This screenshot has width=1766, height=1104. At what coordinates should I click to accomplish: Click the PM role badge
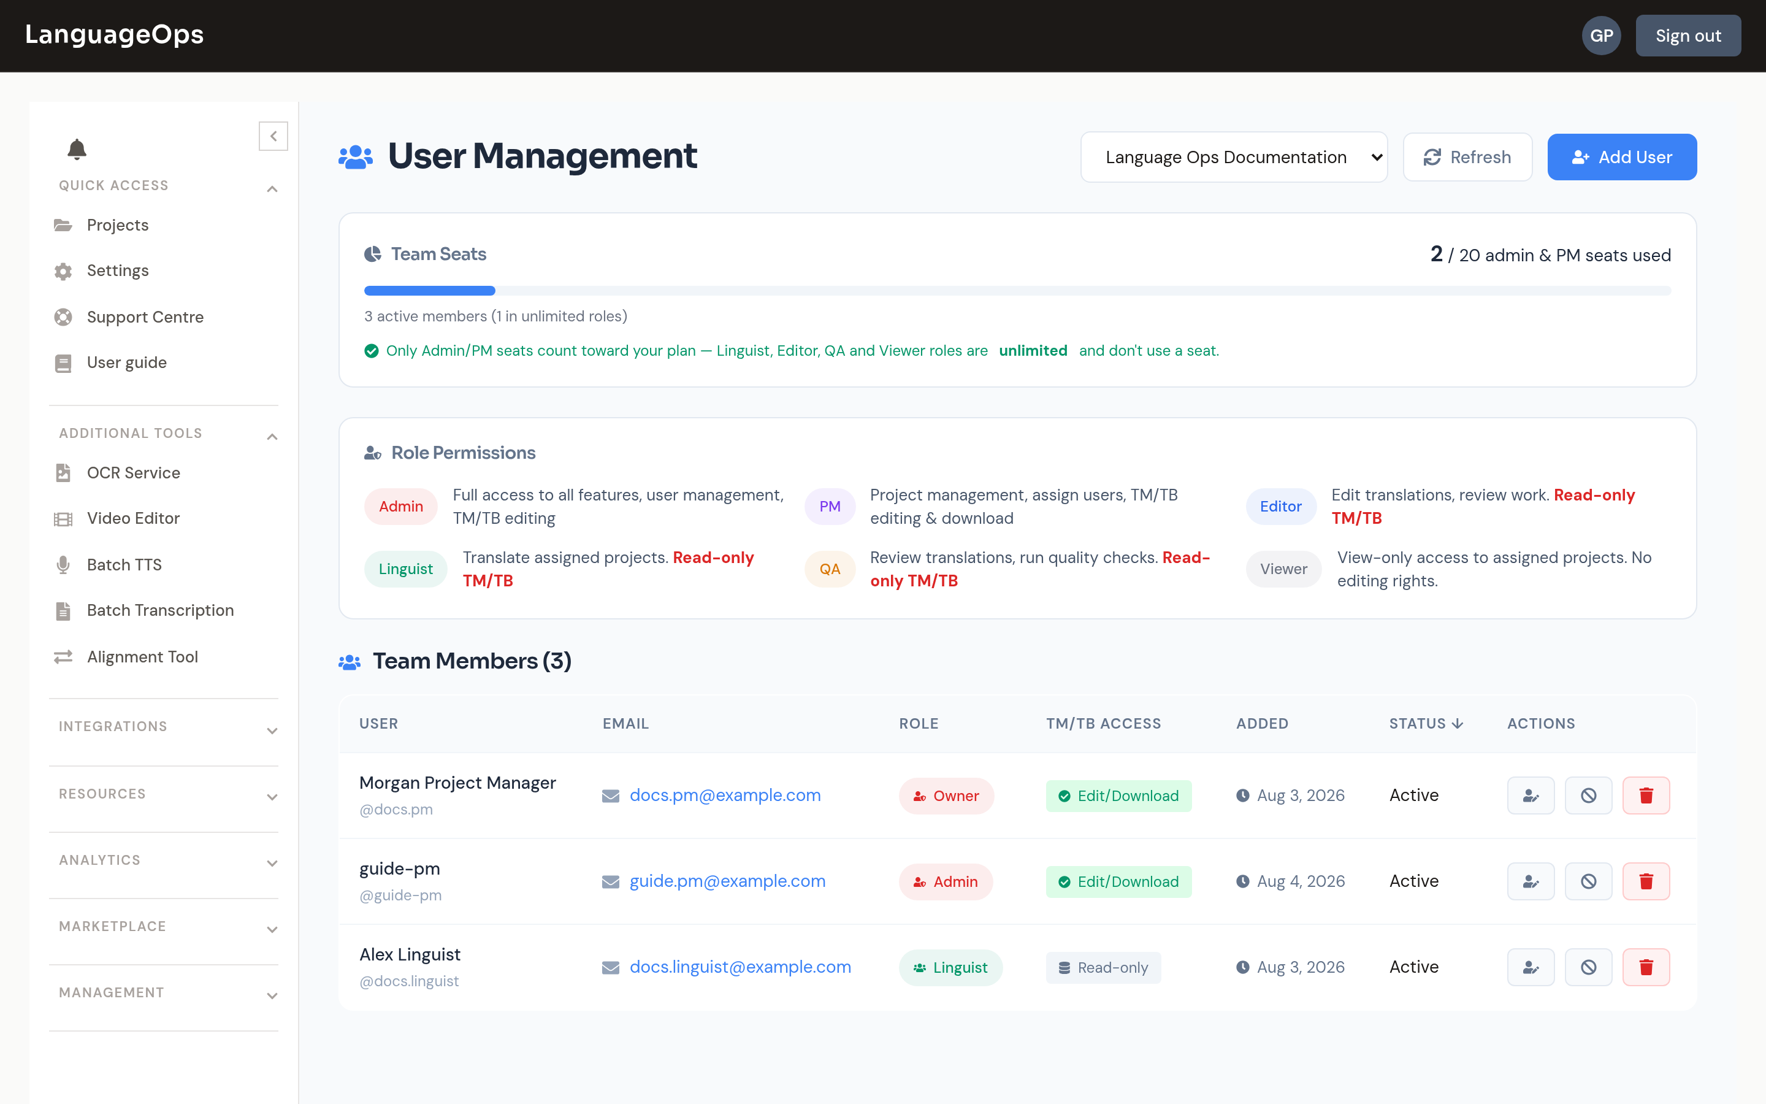coord(830,507)
